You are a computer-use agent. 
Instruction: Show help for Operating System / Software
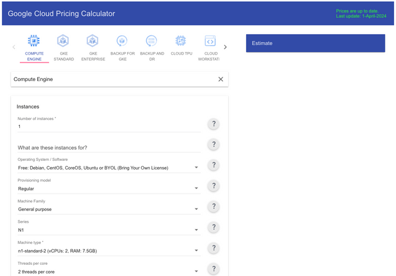[213, 165]
